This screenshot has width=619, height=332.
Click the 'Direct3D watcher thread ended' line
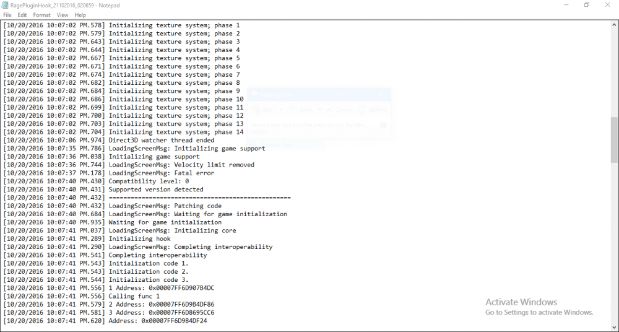tap(109, 141)
